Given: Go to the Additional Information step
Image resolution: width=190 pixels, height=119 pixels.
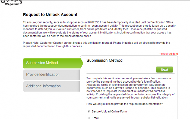Looking at the screenshot, I should (52, 86).
